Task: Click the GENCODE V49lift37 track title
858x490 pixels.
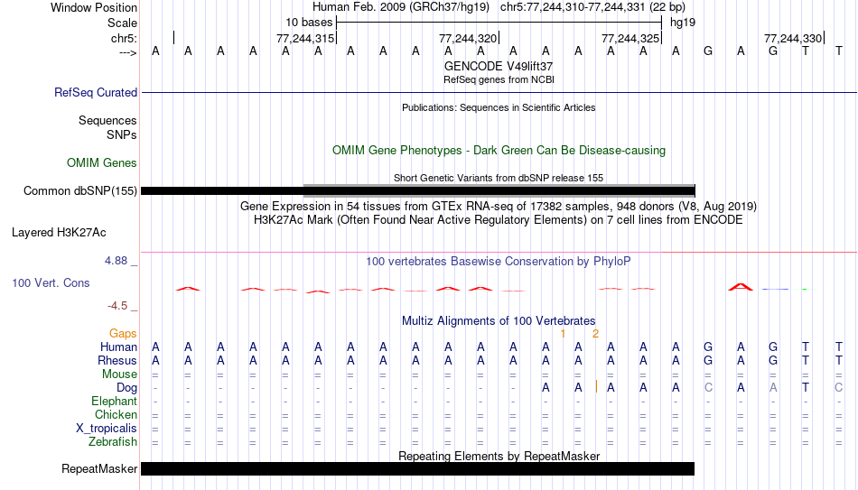Action: [499, 66]
